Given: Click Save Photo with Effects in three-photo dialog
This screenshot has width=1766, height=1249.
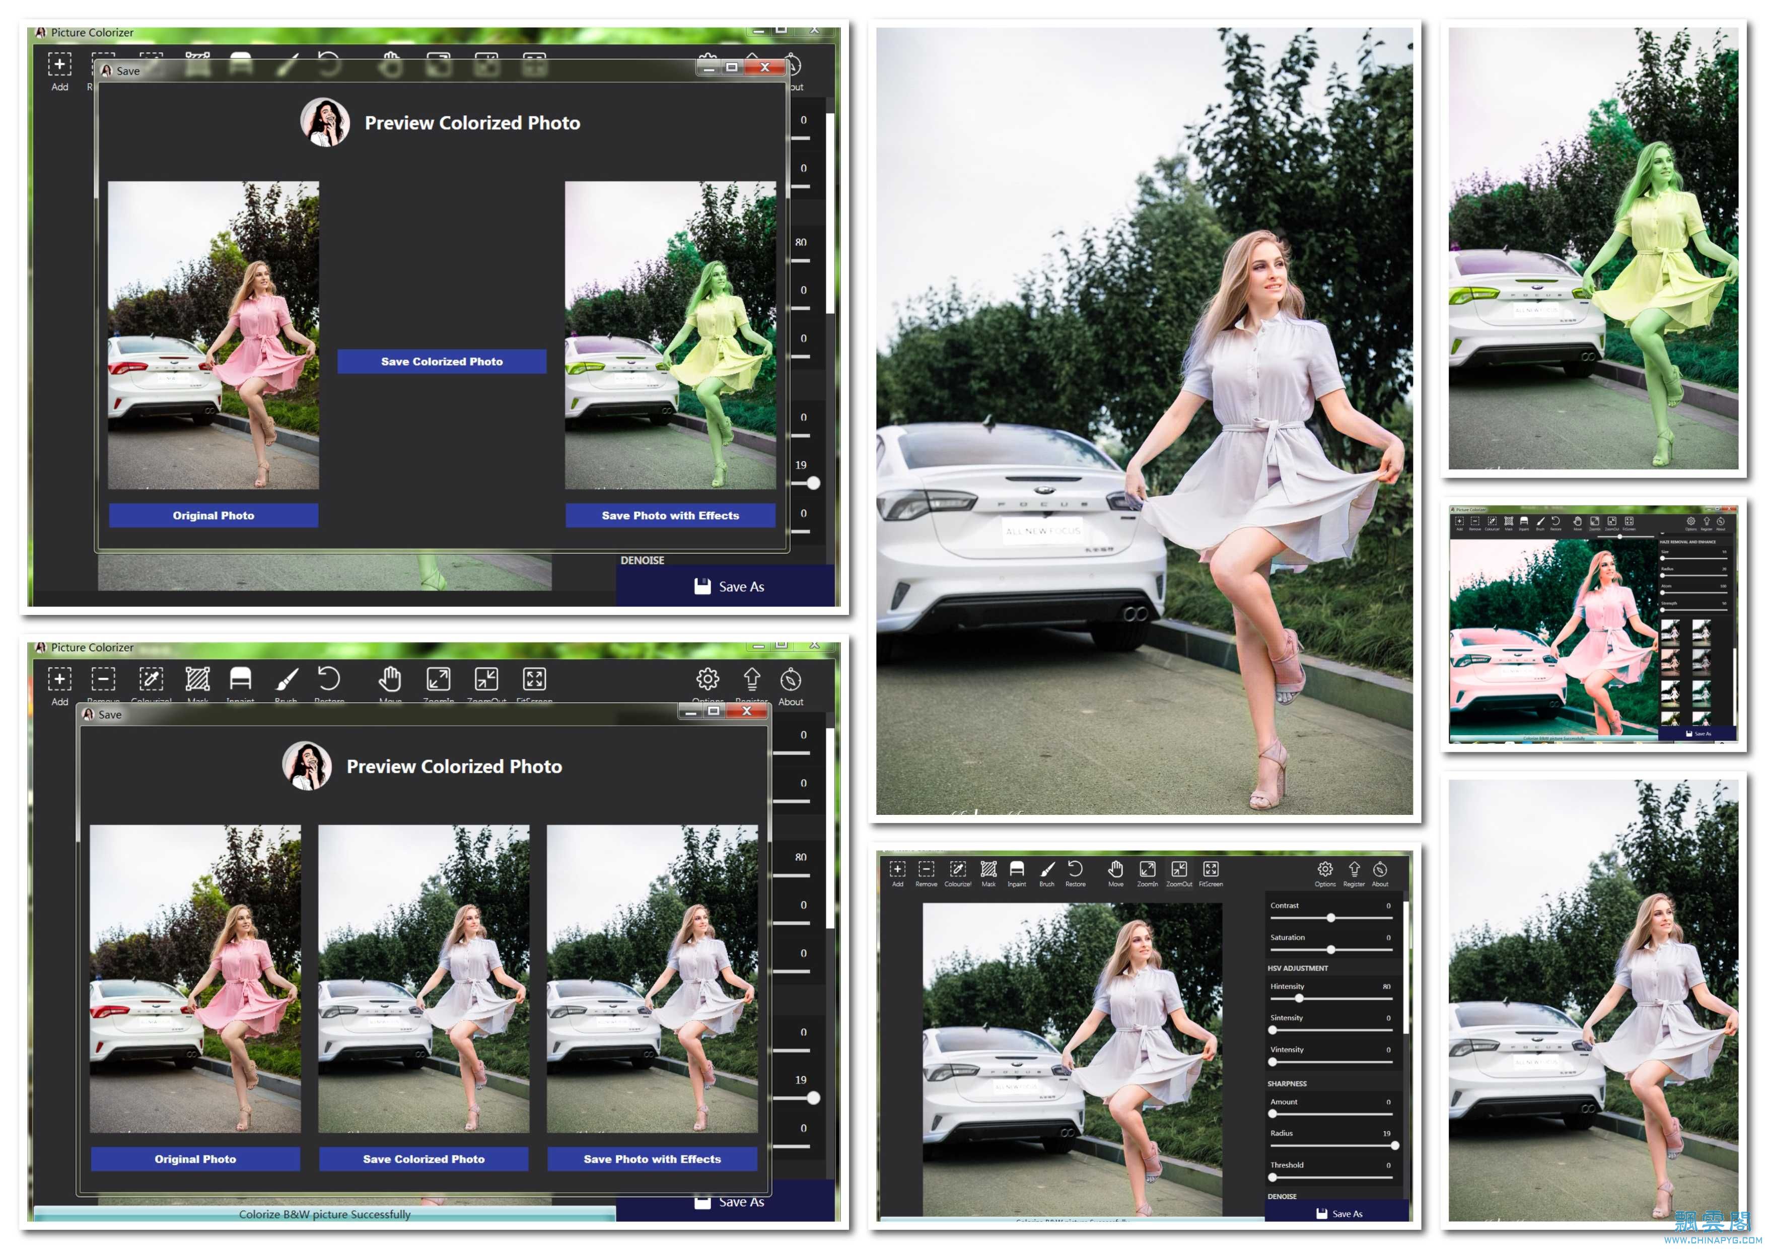Looking at the screenshot, I should point(652,1159).
